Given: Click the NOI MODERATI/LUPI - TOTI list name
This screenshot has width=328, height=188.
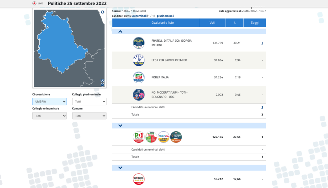Looking at the screenshot, I should click(x=170, y=95).
